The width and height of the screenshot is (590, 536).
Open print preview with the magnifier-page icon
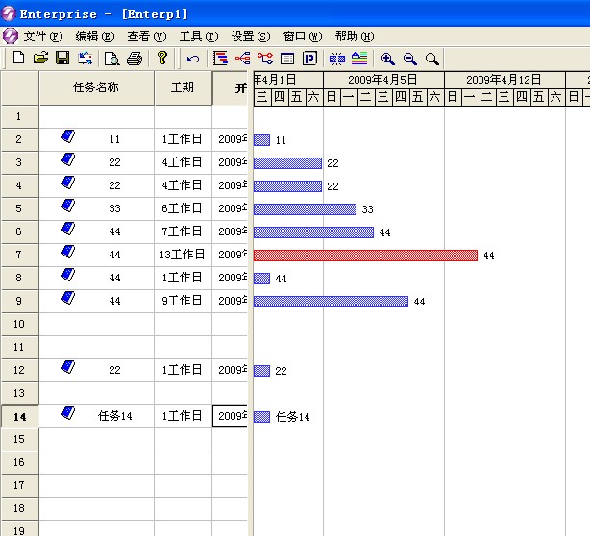click(x=111, y=59)
